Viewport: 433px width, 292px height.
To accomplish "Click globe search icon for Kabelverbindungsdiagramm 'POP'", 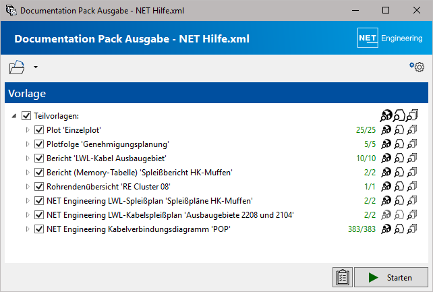I will (386, 229).
